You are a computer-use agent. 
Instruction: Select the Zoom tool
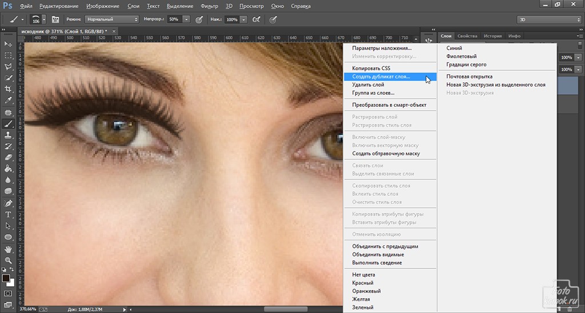tap(8, 260)
